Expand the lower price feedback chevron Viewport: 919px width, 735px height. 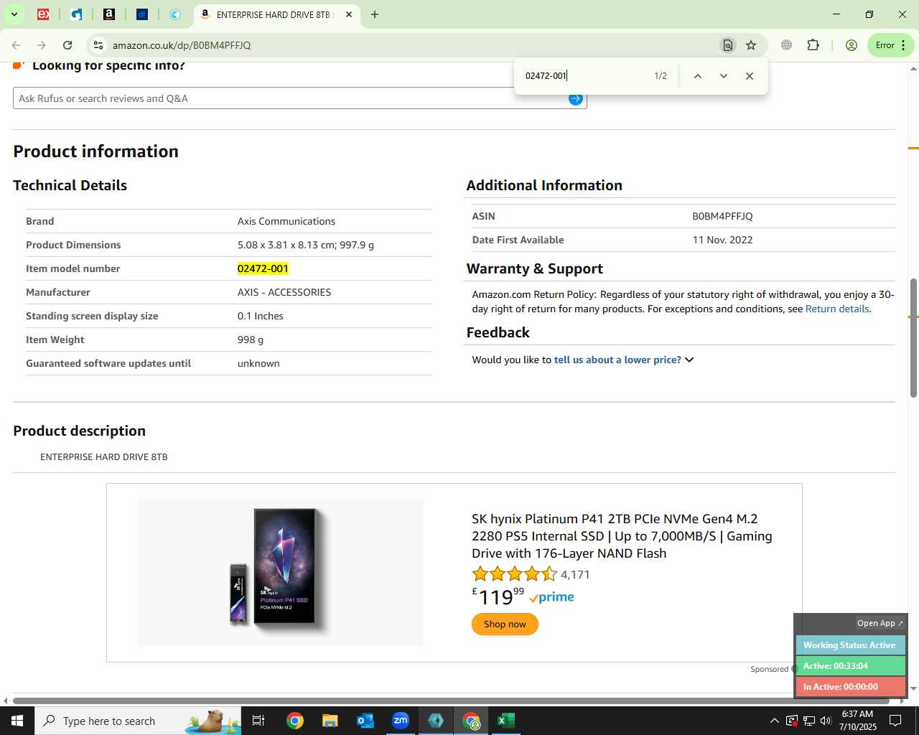point(689,360)
